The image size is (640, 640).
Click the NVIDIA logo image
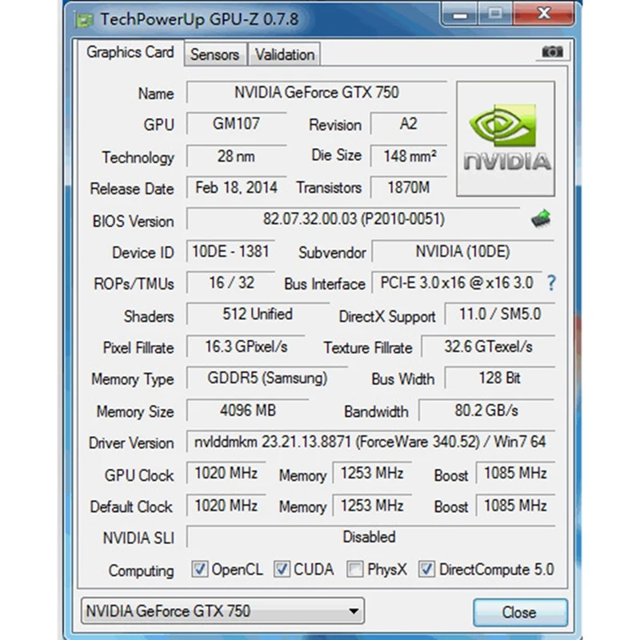[506, 138]
